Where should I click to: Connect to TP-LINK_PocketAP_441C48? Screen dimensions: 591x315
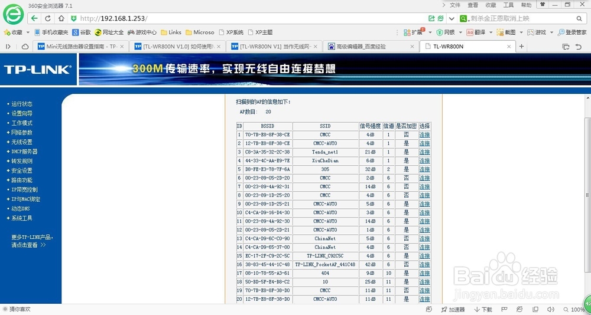pos(424,265)
